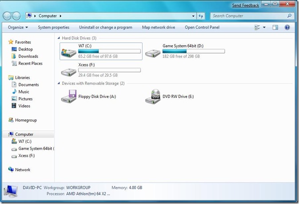Open W7 (C:) in navigation tree
Screen dimensions: 299x204
pos(25,141)
